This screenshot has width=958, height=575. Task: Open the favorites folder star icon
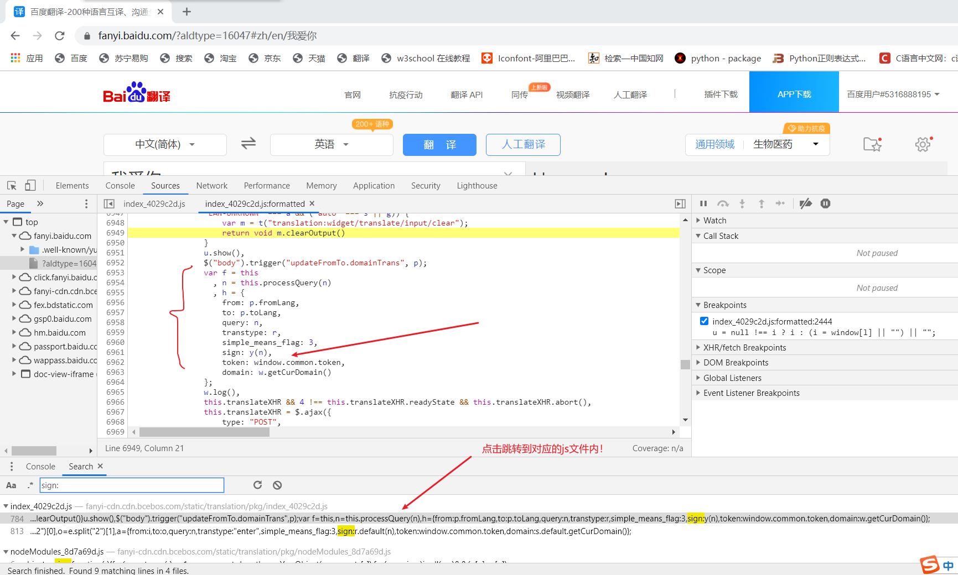[872, 144]
